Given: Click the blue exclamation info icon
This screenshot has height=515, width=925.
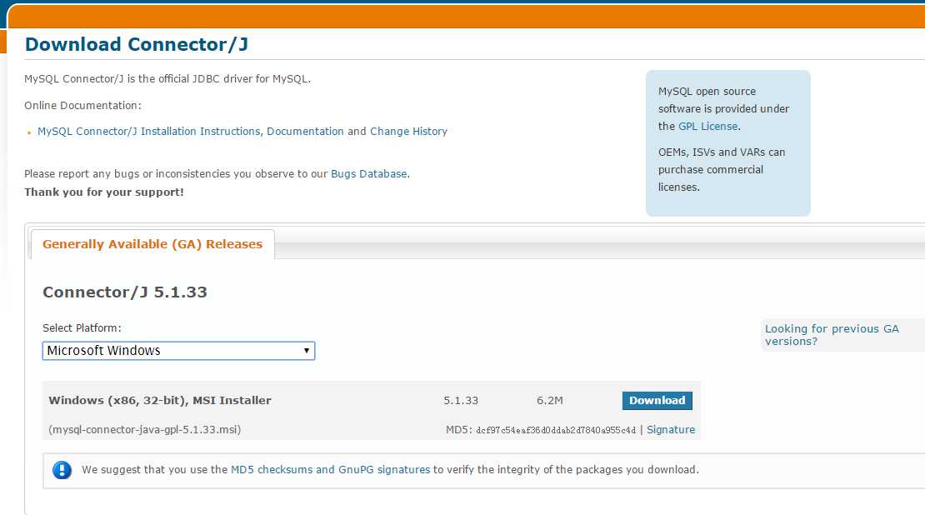Looking at the screenshot, I should click(x=62, y=470).
